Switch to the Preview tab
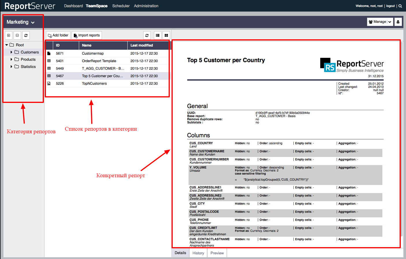Image resolution: width=406 pixels, height=259 pixels. click(217, 253)
